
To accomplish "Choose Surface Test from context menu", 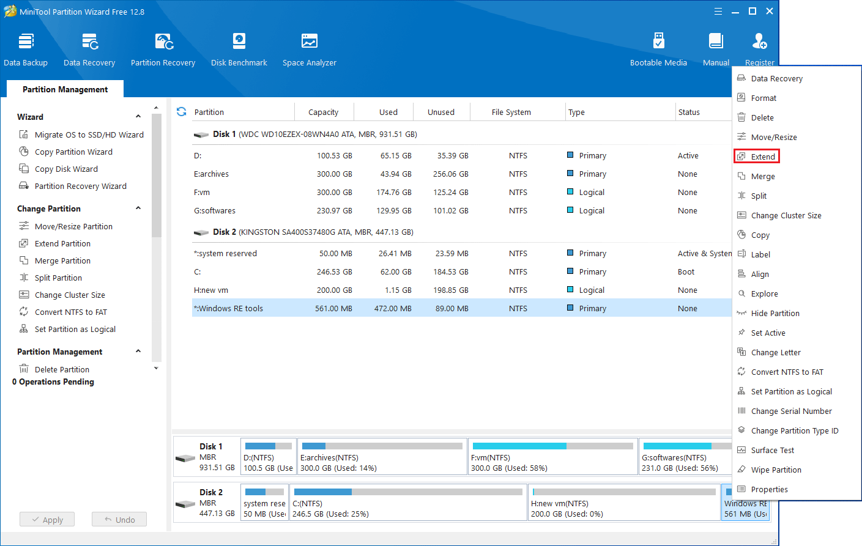I will click(797, 450).
